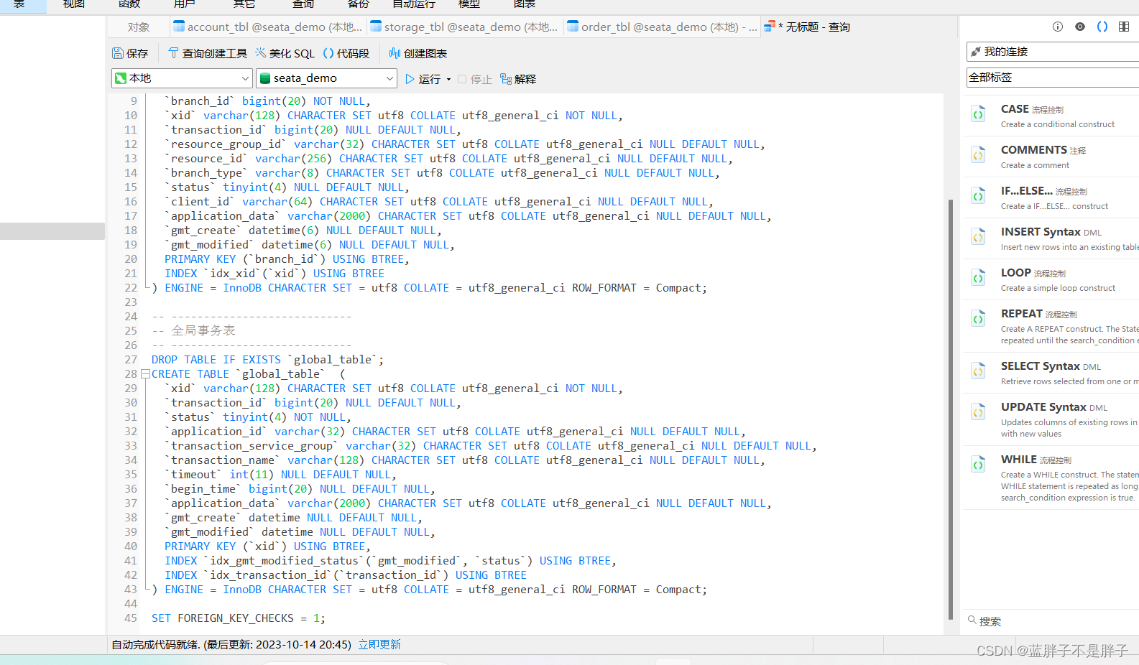Image resolution: width=1139 pixels, height=665 pixels.
Task: Open the 自动运行 toolbar item
Action: pyautogui.click(x=414, y=4)
